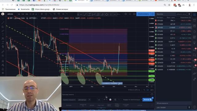This screenshot has height=111, width=197.
Task: Open the indicators icon in top toolbar
Action: (x=50, y=14)
